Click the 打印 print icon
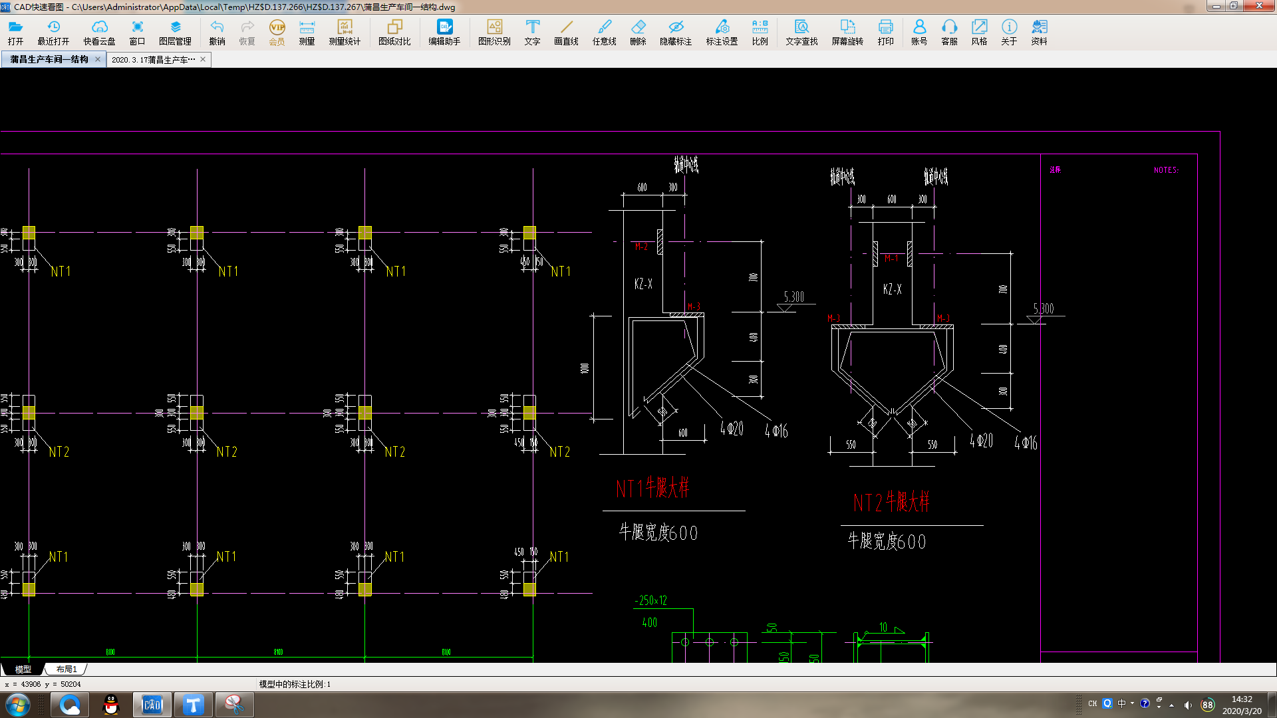Image resolution: width=1277 pixels, height=718 pixels. pyautogui.click(x=885, y=32)
